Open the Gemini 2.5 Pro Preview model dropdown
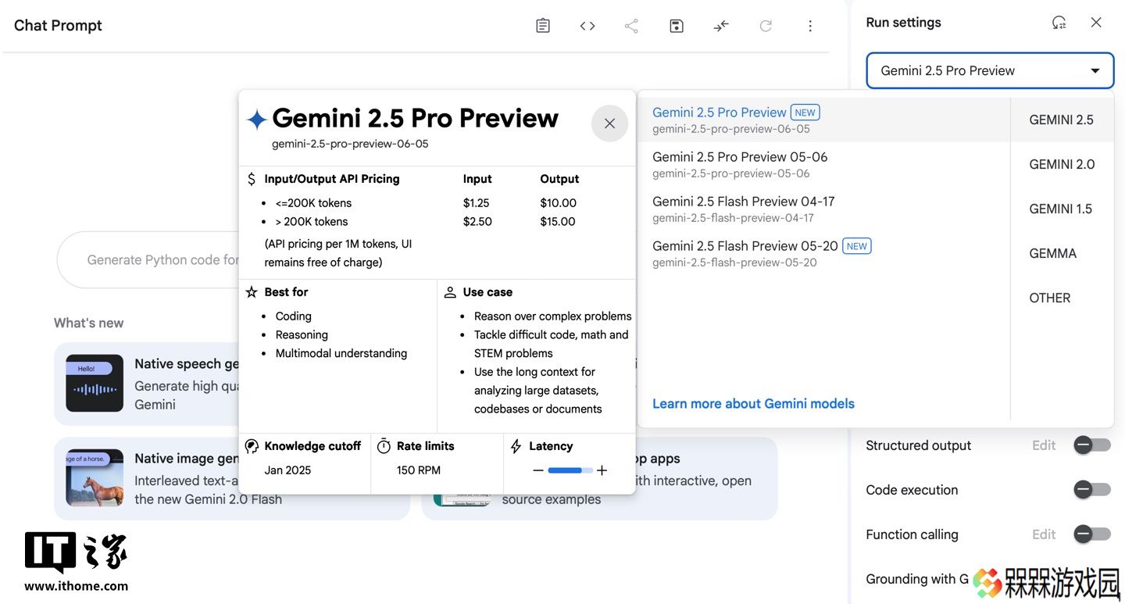The image size is (1125, 604). [x=990, y=70]
